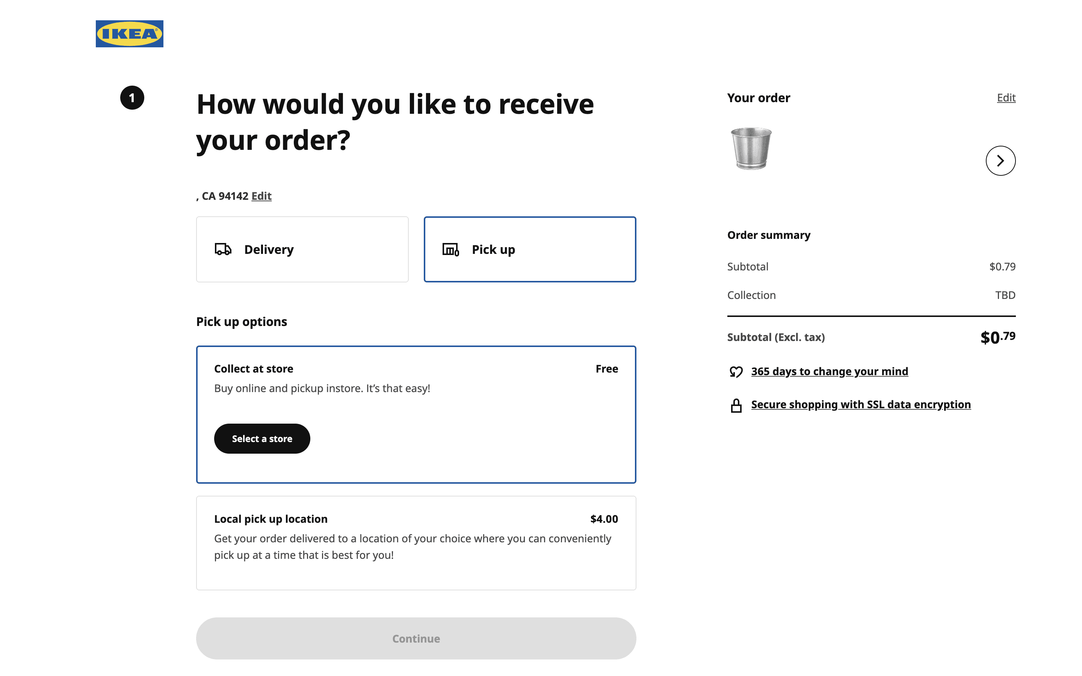Click the delivery truck icon
Viewport: 1082px width, 676px height.
pos(223,249)
